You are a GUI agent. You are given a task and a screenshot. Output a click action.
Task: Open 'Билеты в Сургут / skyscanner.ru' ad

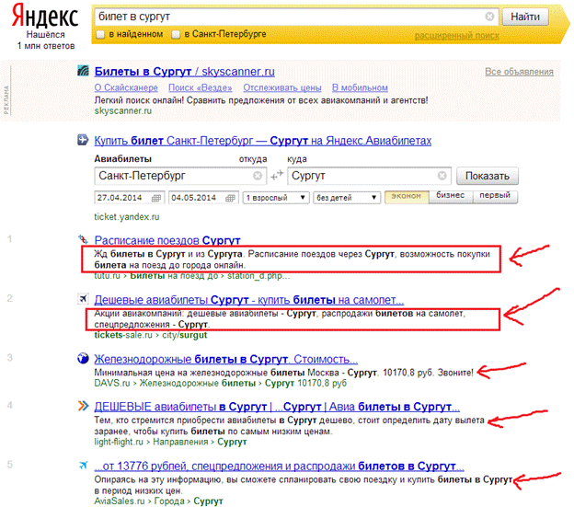tap(185, 72)
